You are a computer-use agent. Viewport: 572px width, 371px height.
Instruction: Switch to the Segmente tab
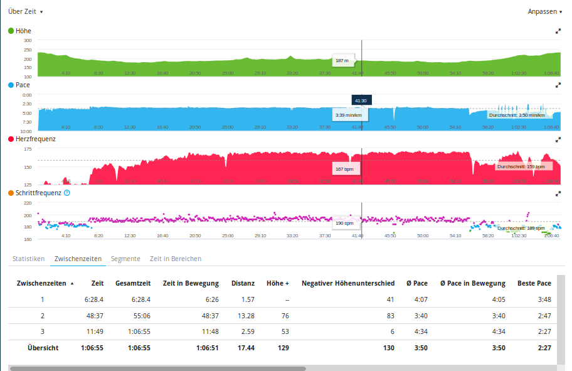(125, 259)
